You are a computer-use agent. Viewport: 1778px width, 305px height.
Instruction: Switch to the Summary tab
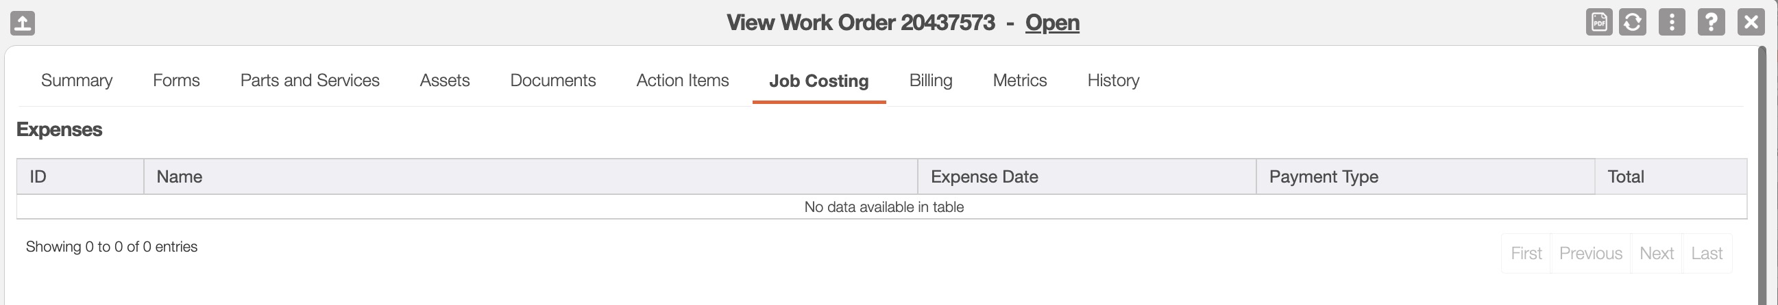click(x=77, y=81)
